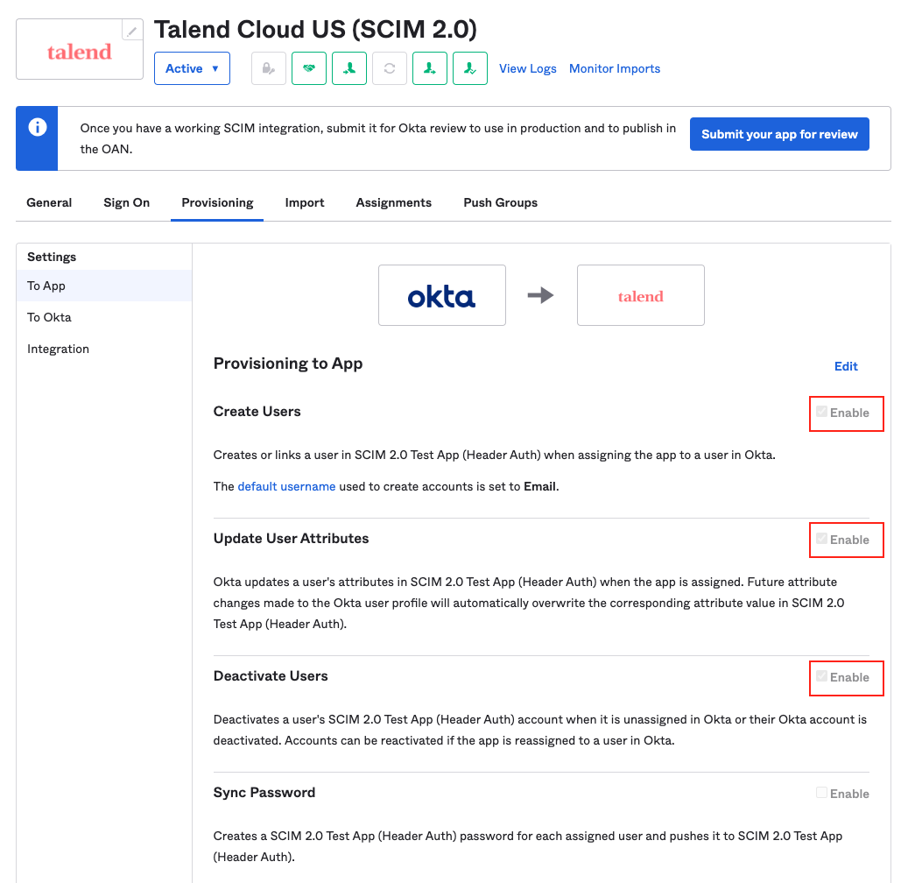Click the default username link

[x=286, y=486]
